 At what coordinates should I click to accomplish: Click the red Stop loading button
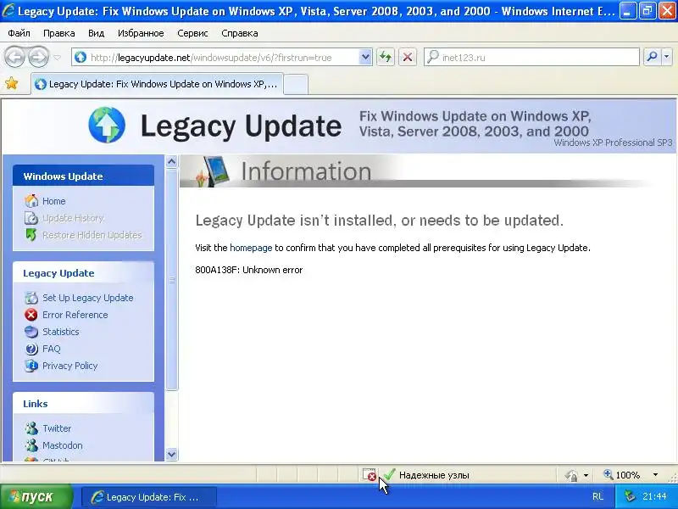coord(408,57)
